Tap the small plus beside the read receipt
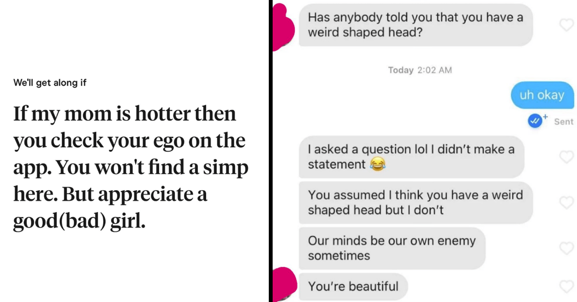 point(545,116)
